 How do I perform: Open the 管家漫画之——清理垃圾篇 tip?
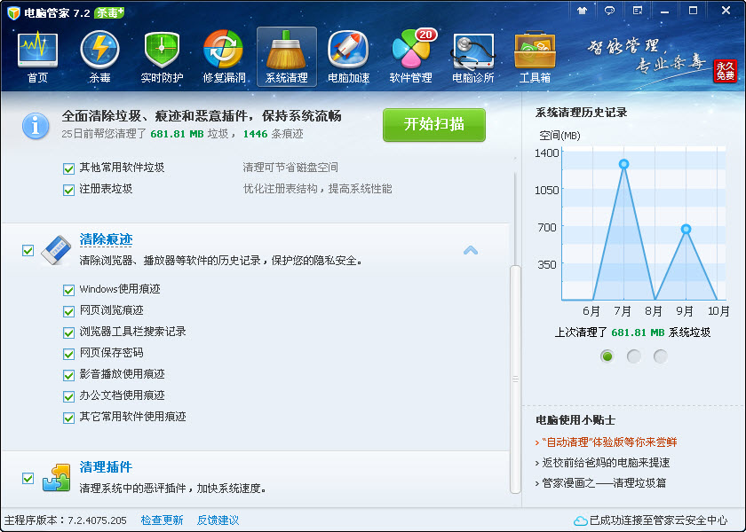tap(604, 483)
